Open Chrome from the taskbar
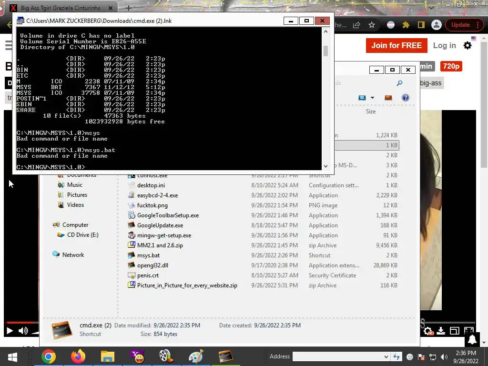 tap(49, 356)
